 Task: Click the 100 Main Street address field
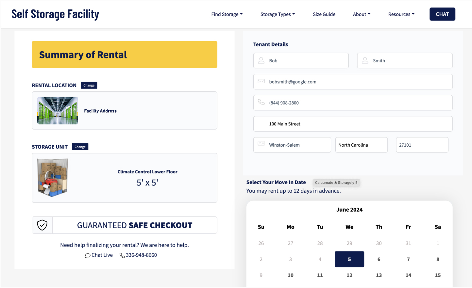(x=353, y=124)
